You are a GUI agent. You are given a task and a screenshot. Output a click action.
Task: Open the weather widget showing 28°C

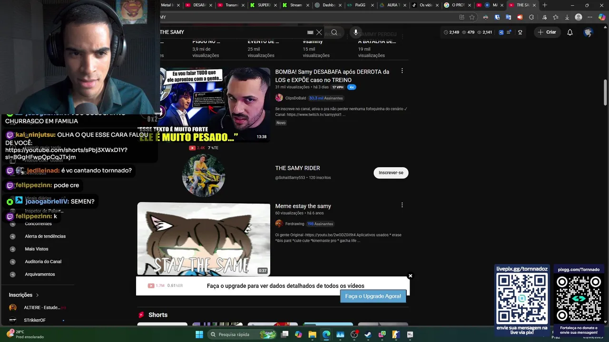(25, 334)
